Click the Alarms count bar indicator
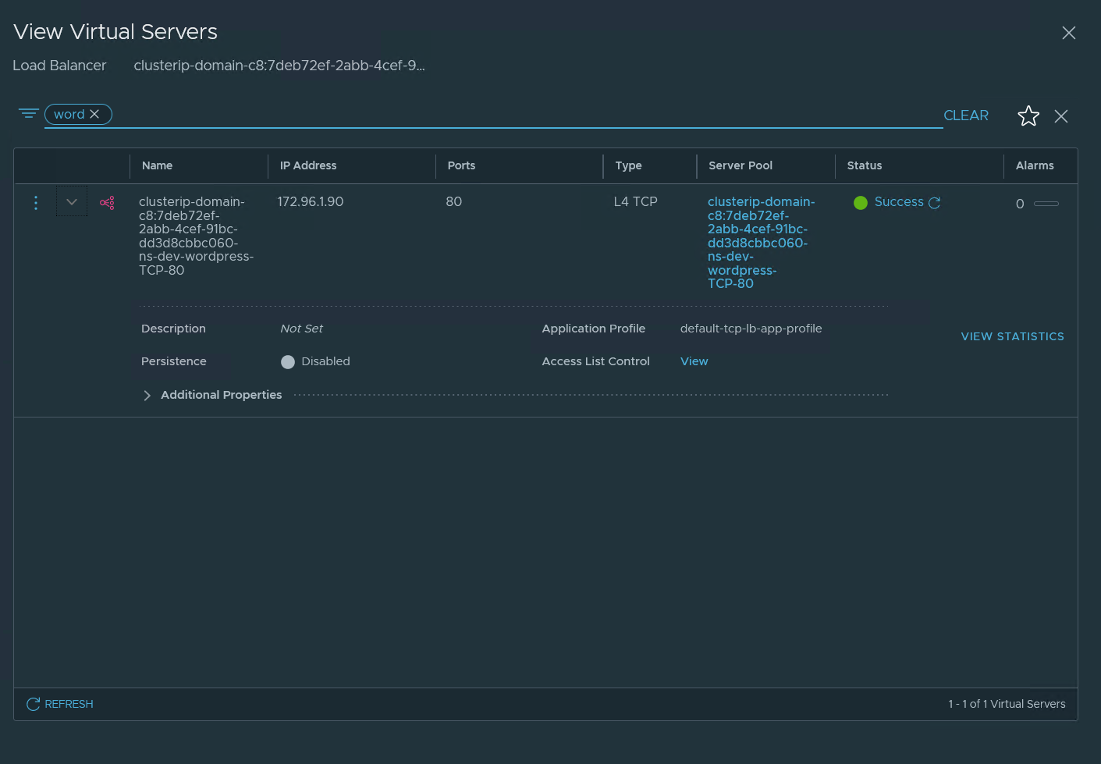The image size is (1101, 764). [x=1046, y=204]
